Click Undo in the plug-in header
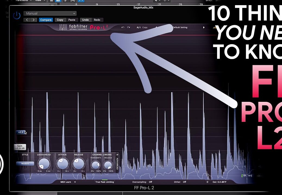Screen dimensions: 282x195 point(85,20)
